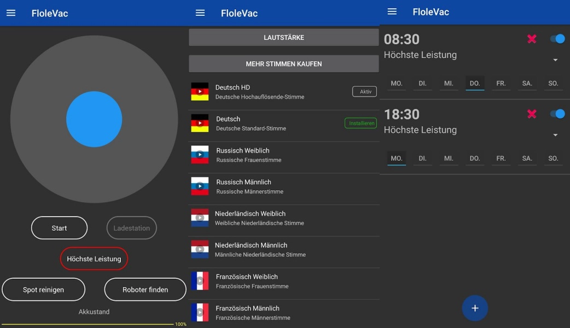Select the Französisch Männlich voice row

pos(284,313)
